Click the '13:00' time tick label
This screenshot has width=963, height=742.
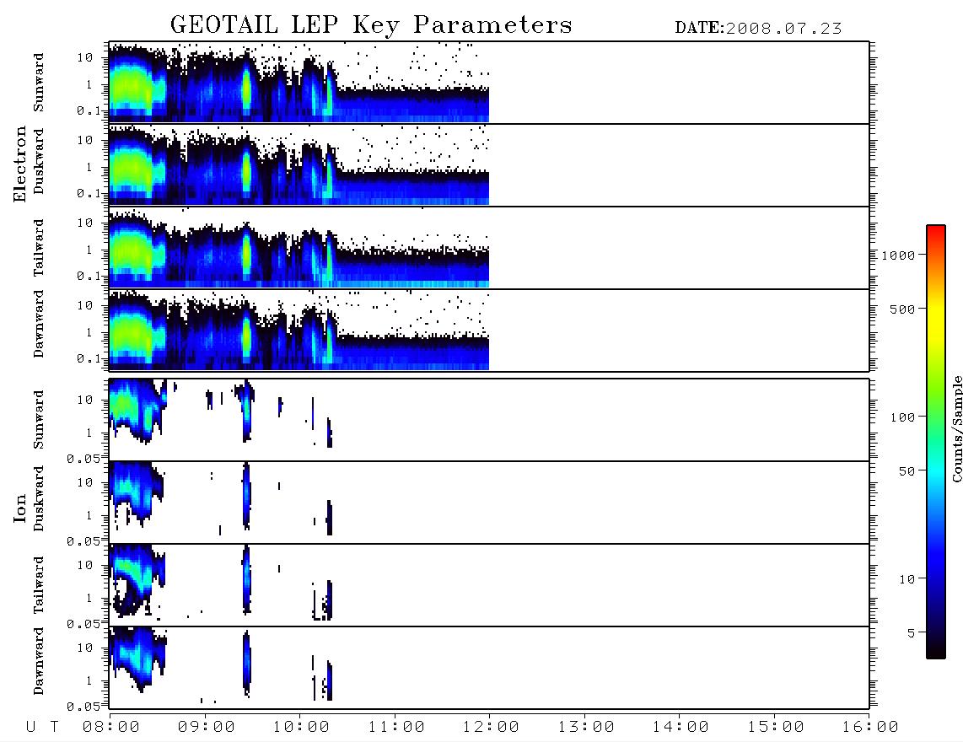586,727
